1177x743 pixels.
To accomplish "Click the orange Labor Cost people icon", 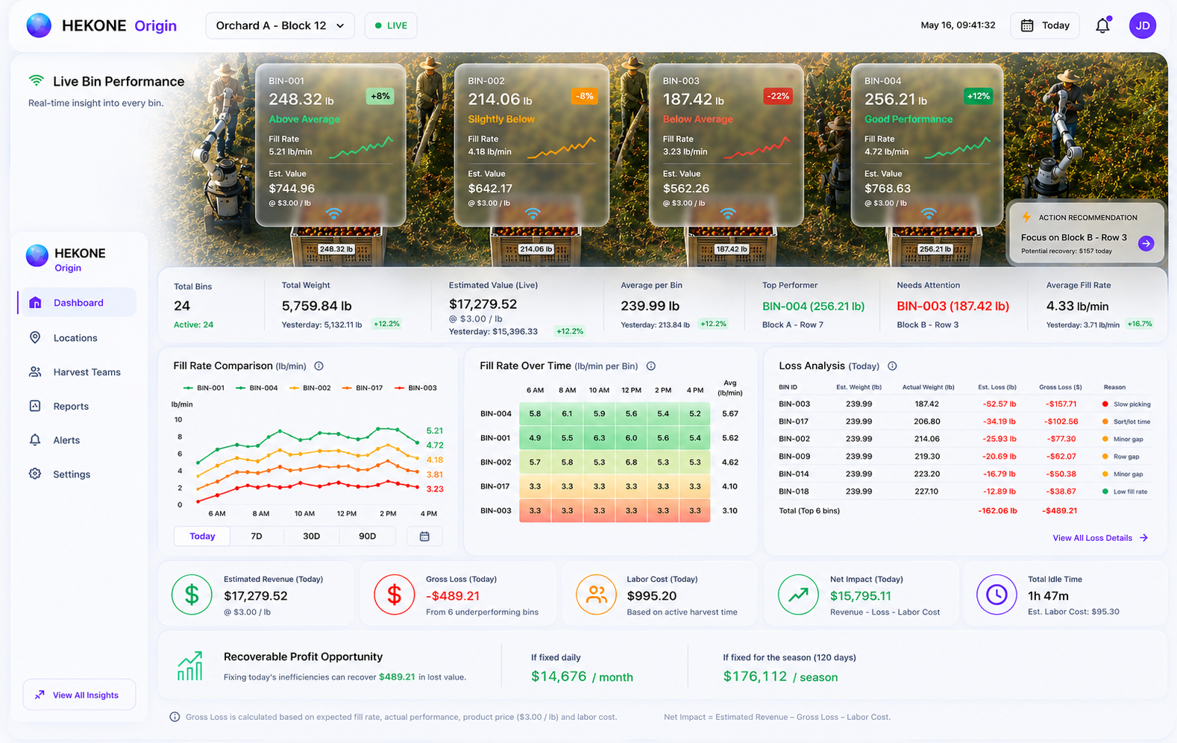I will 596,595.
